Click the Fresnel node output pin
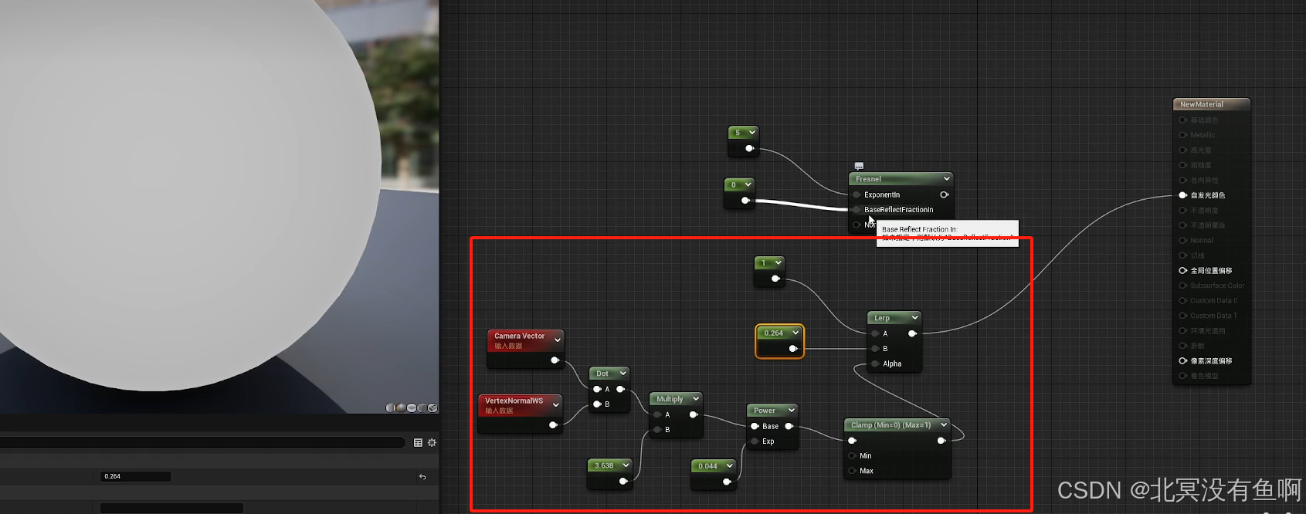The height and width of the screenshot is (514, 1306). click(x=944, y=194)
